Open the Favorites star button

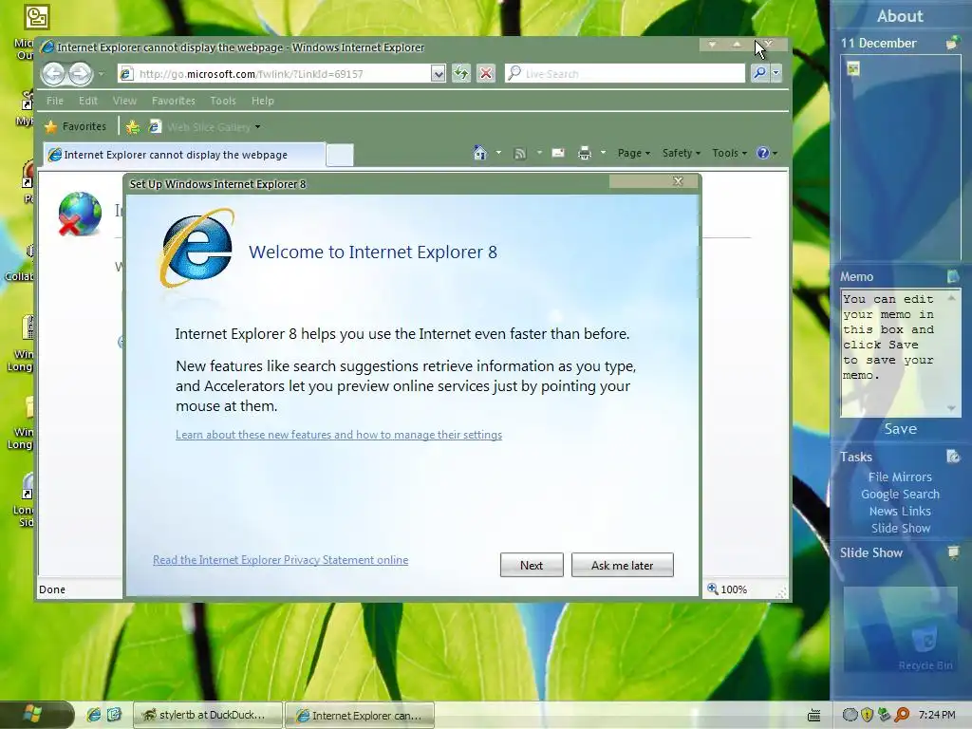76,126
